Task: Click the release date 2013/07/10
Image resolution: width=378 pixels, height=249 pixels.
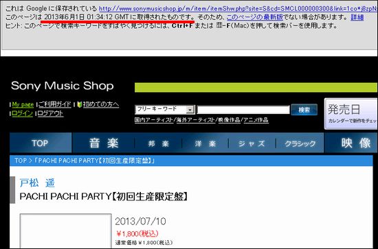Action: coord(140,222)
